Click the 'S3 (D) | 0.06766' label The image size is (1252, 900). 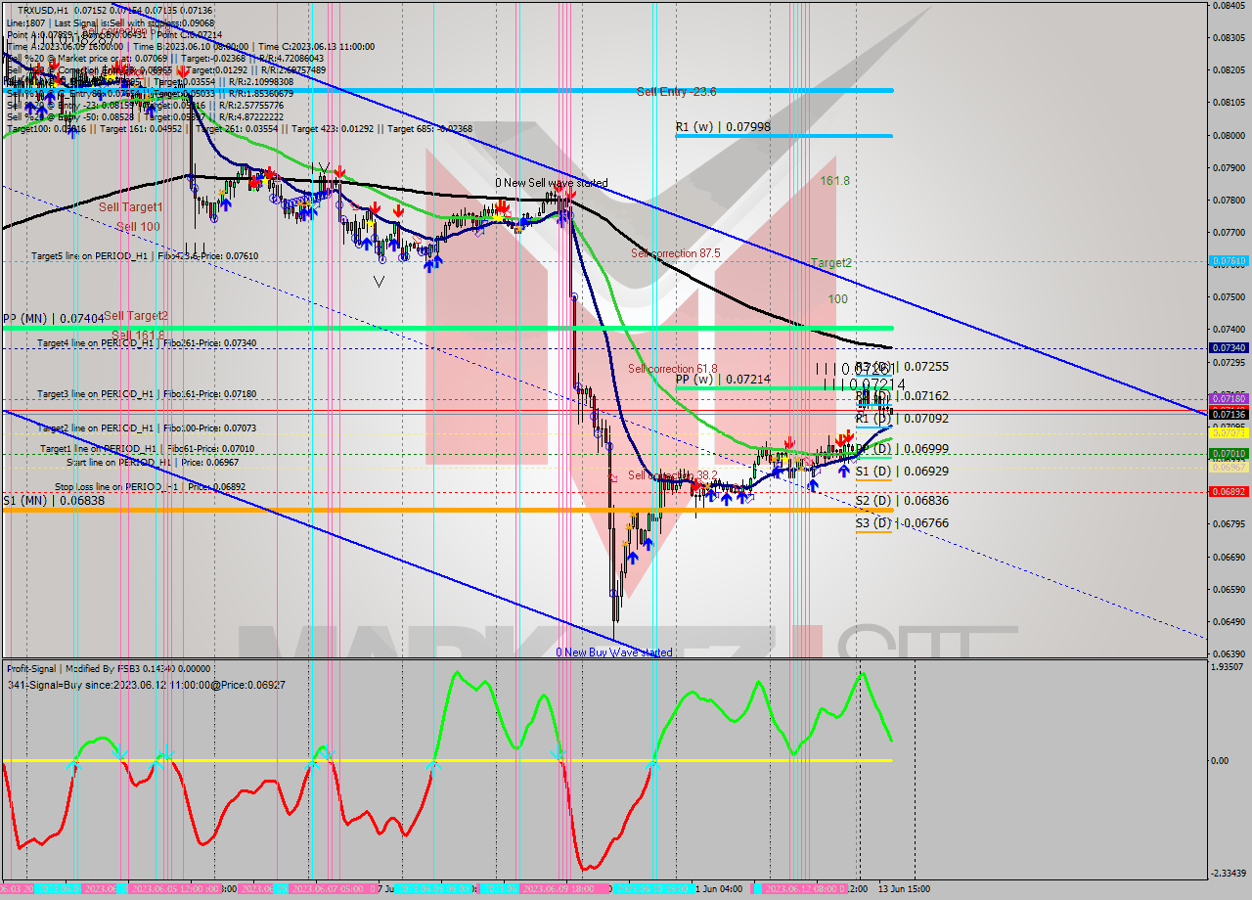tap(902, 523)
